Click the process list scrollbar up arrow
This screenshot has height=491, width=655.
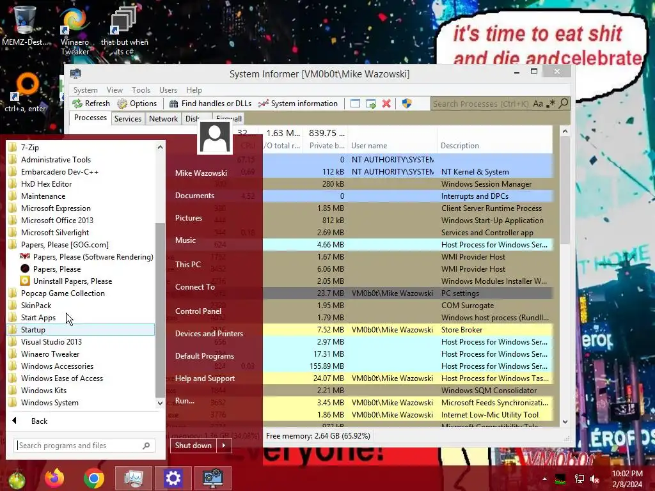click(x=565, y=131)
